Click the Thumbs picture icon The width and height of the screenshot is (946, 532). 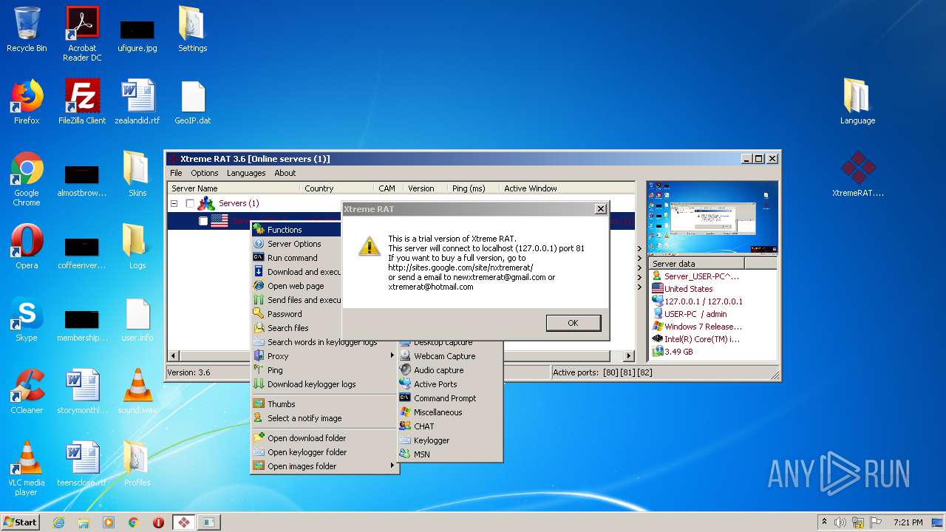[x=259, y=404]
